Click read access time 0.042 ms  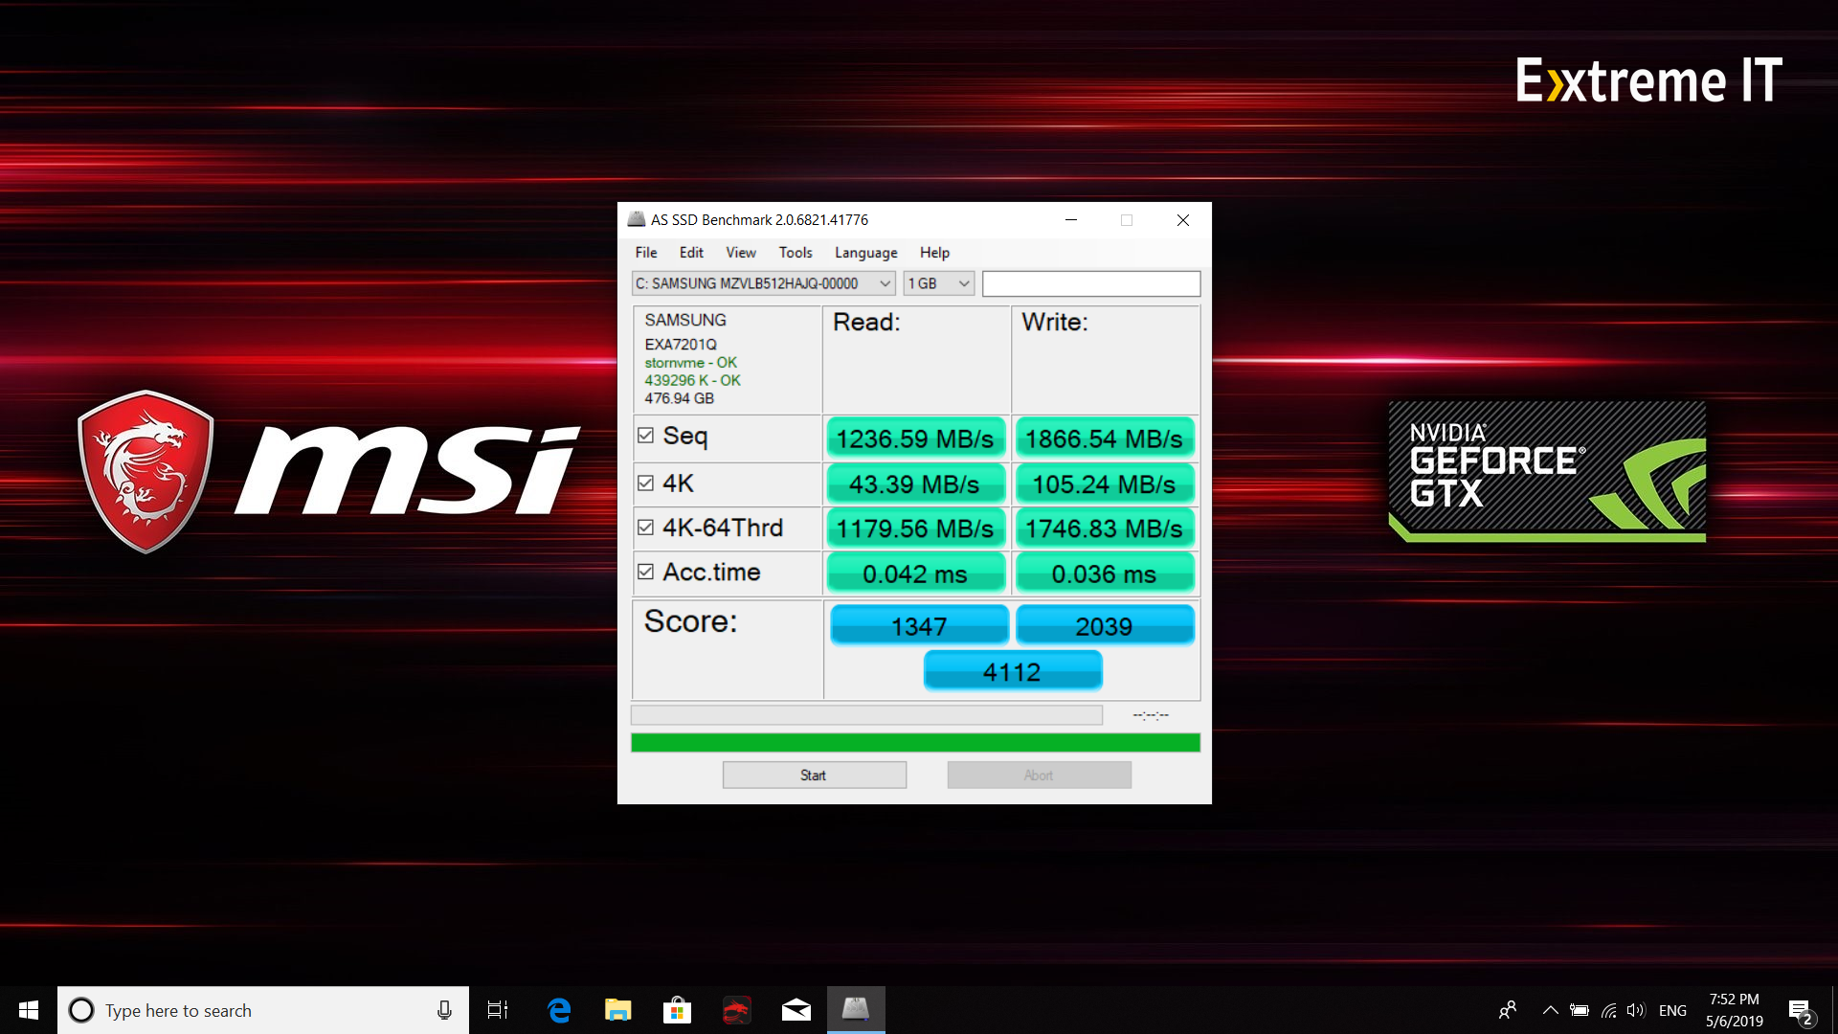(x=915, y=573)
